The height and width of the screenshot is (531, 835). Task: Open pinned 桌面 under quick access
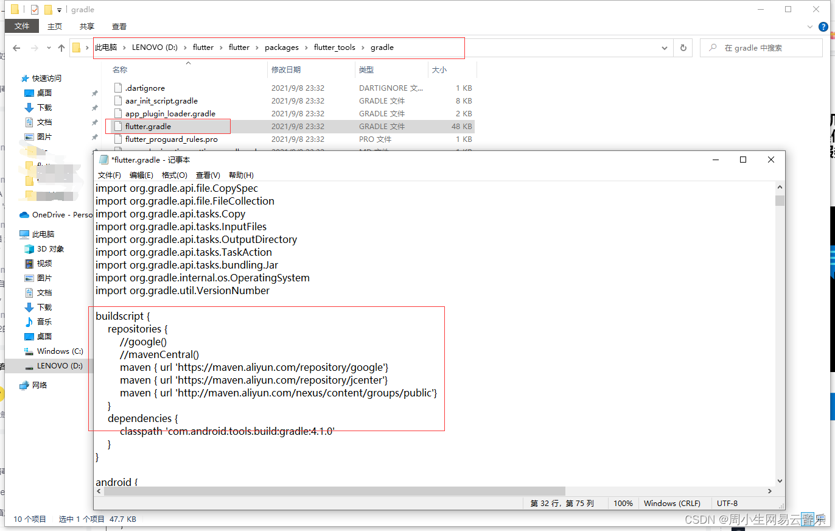(44, 93)
